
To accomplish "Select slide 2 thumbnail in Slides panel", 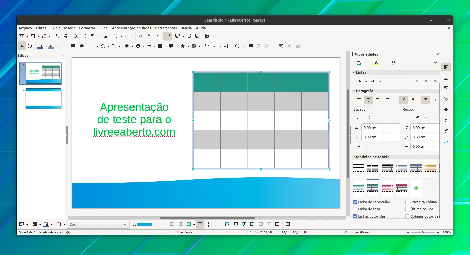I will click(43, 98).
